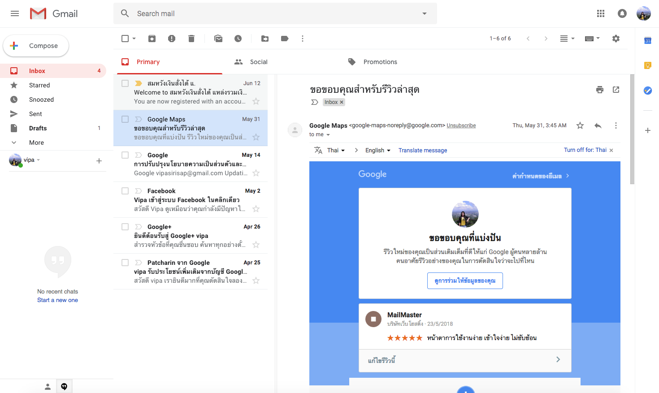Star the Facebook email in list
This screenshot has height=393, width=659.
pos(256,209)
